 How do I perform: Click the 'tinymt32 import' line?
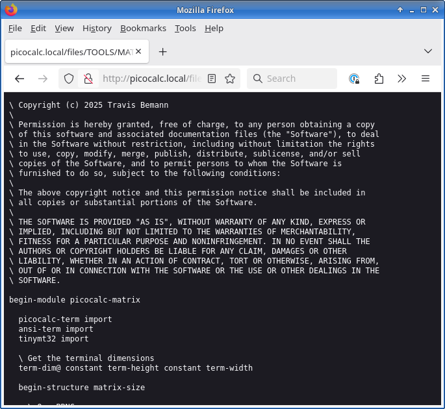pos(54,339)
